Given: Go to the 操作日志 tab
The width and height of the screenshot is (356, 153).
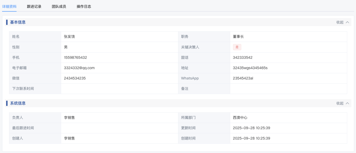Looking at the screenshot, I should coord(84,6).
